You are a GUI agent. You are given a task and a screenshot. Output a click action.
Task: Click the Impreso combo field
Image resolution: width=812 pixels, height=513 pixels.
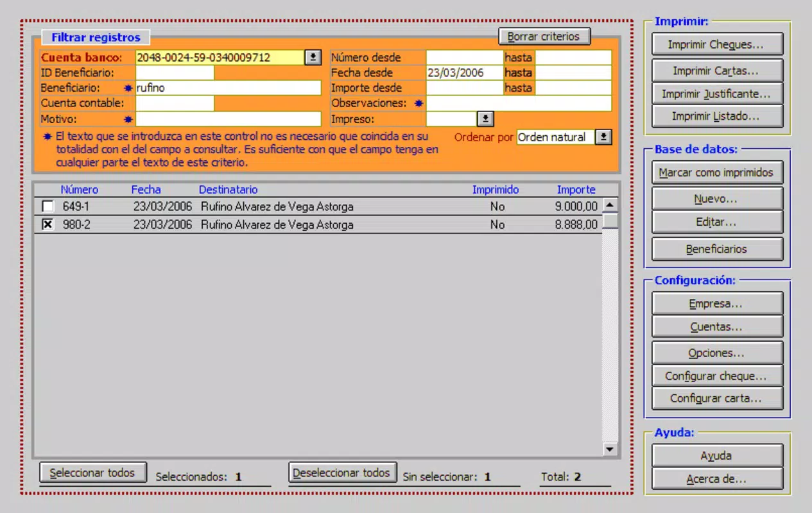tap(453, 119)
